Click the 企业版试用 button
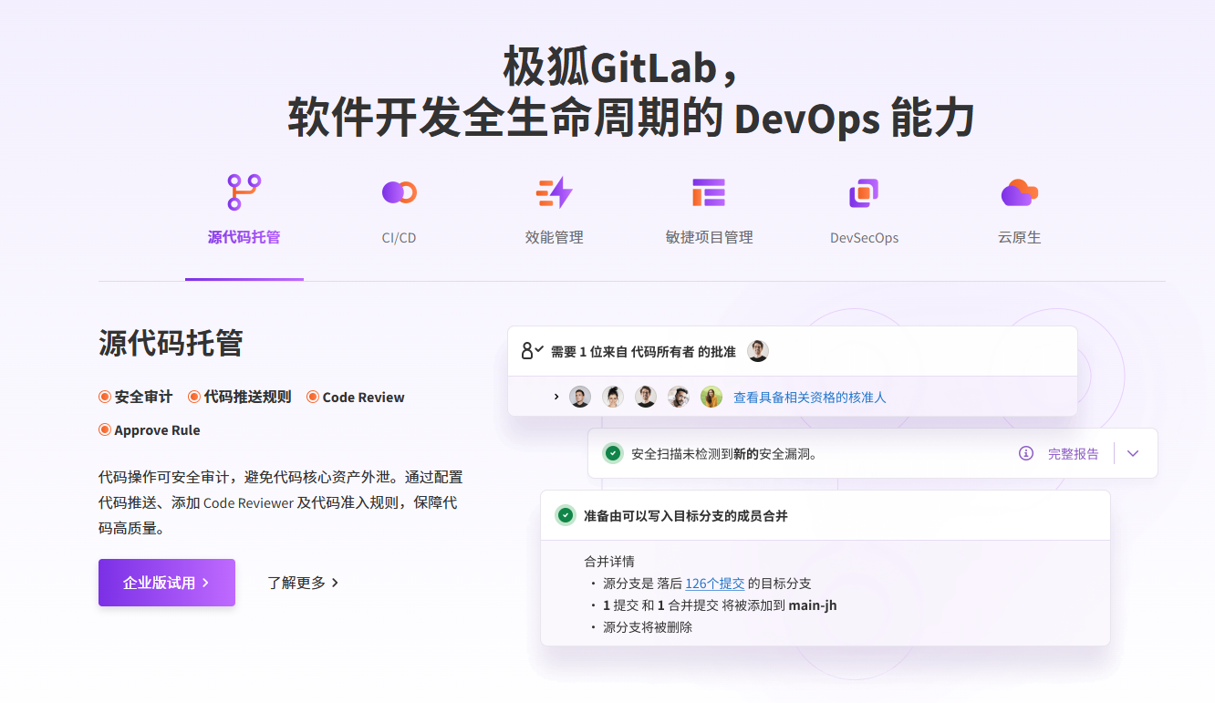The height and width of the screenshot is (703, 1215). pyautogui.click(x=167, y=583)
